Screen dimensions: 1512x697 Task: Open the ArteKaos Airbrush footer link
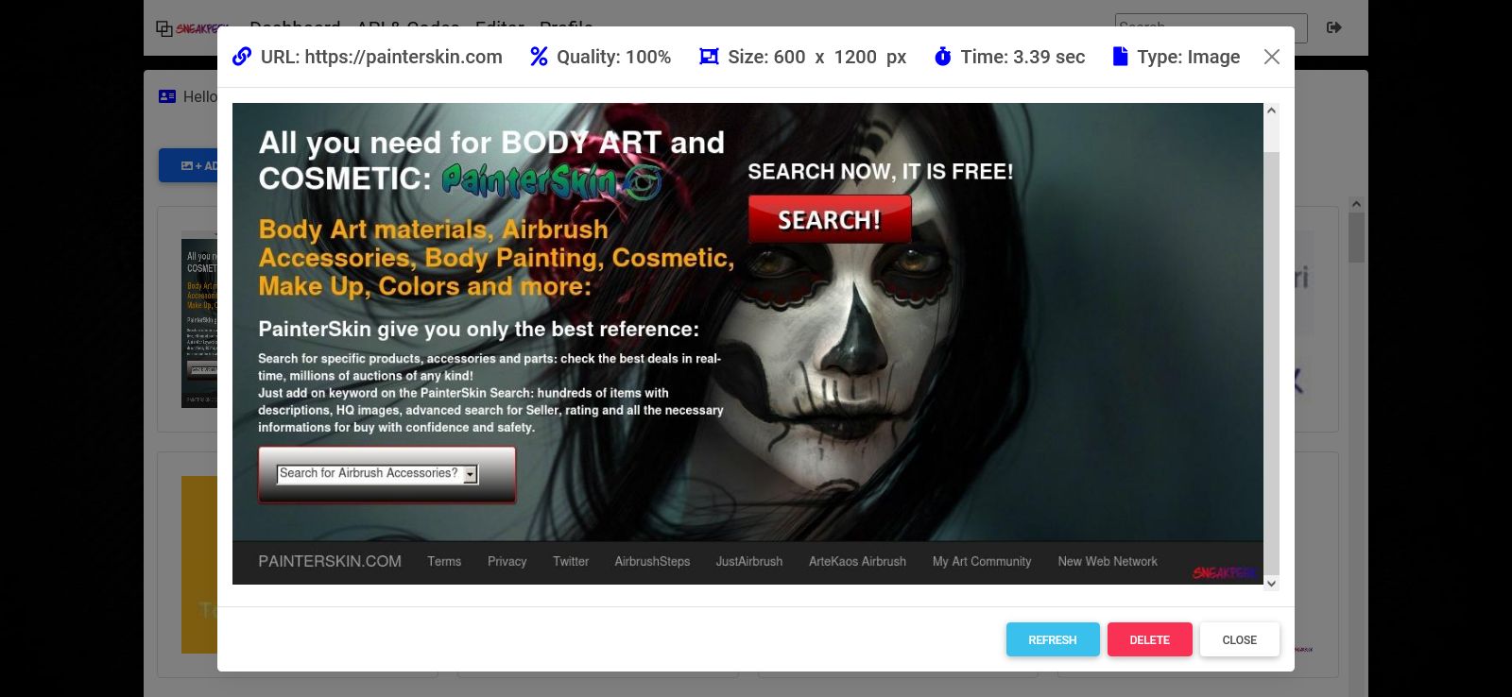click(857, 561)
